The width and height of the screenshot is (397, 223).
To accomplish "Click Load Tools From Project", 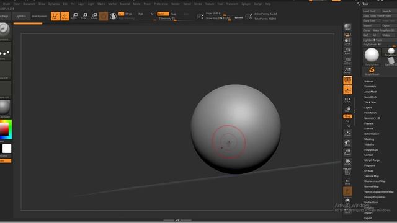I will click(x=380, y=15).
